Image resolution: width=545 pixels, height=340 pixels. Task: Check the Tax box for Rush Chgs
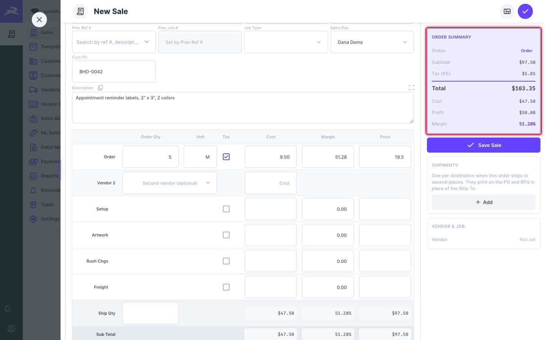(226, 261)
